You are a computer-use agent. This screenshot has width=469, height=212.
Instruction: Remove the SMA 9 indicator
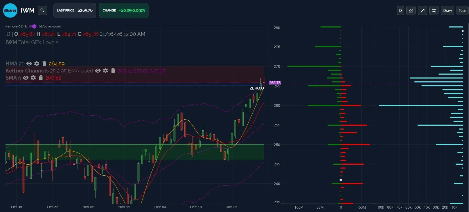coord(41,78)
